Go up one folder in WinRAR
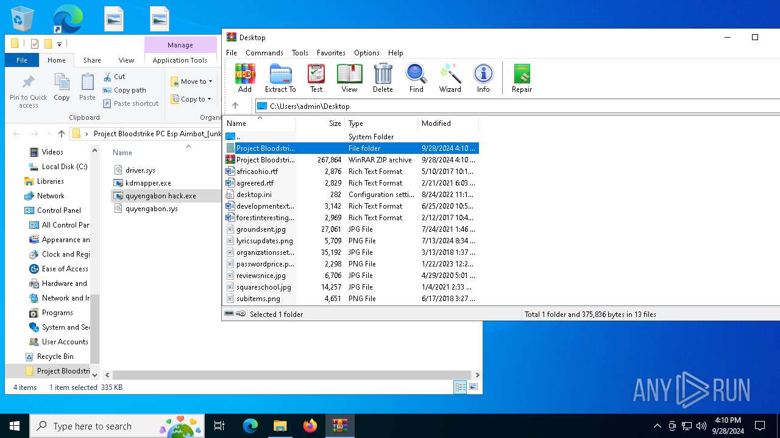Screen dimensions: 780x438 (235, 106)
